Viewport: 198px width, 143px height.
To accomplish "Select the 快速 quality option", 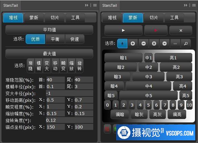I will point(75,39).
